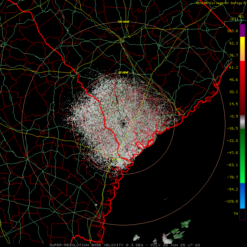The image size is (247, 247).
Task: Click the 50 NMI range ring label
Action: click(x=123, y=73)
